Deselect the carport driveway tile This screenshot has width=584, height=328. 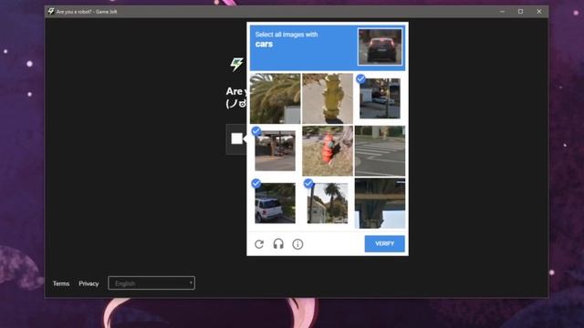pyautogui.click(x=276, y=150)
